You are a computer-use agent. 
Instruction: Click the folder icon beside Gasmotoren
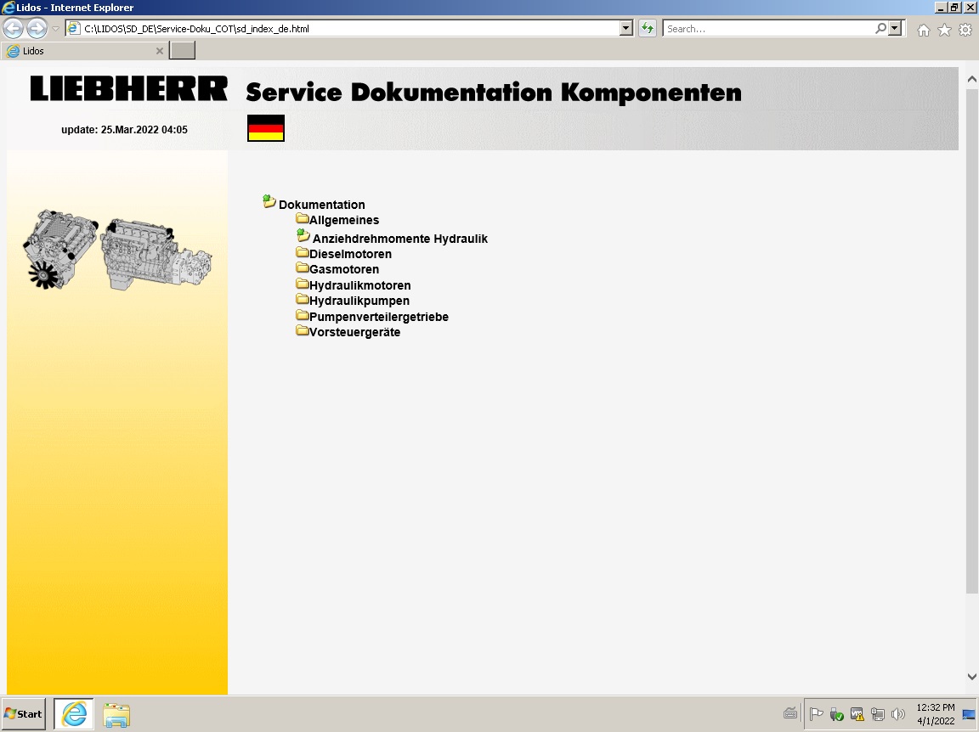pos(303,267)
